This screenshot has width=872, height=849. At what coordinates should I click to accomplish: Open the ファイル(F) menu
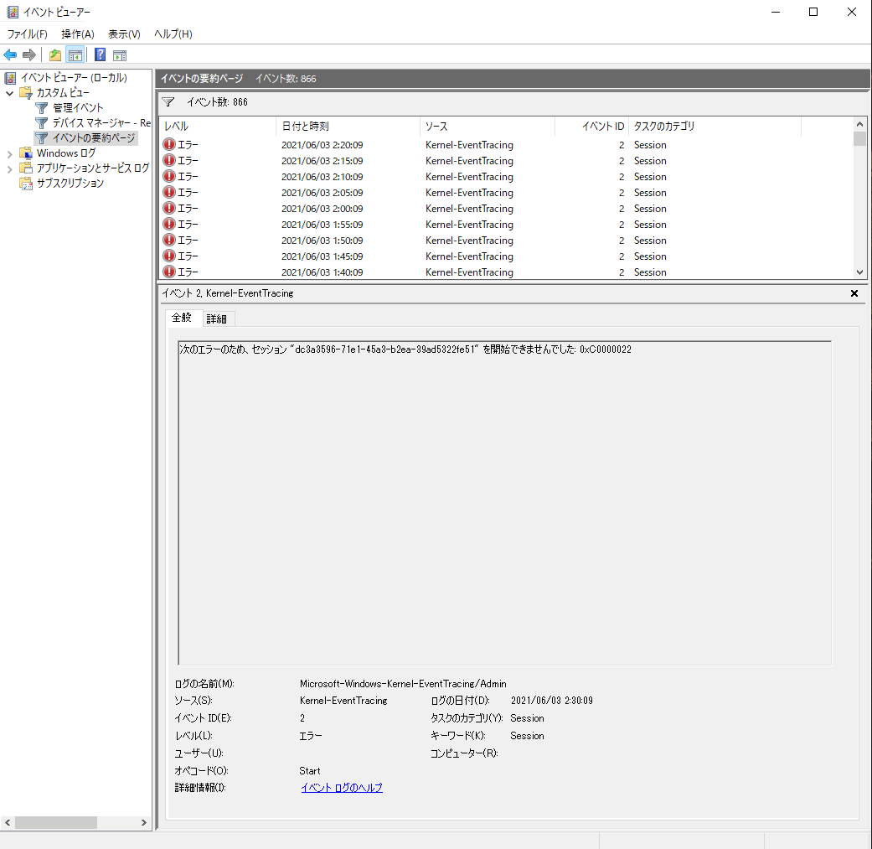click(x=28, y=34)
